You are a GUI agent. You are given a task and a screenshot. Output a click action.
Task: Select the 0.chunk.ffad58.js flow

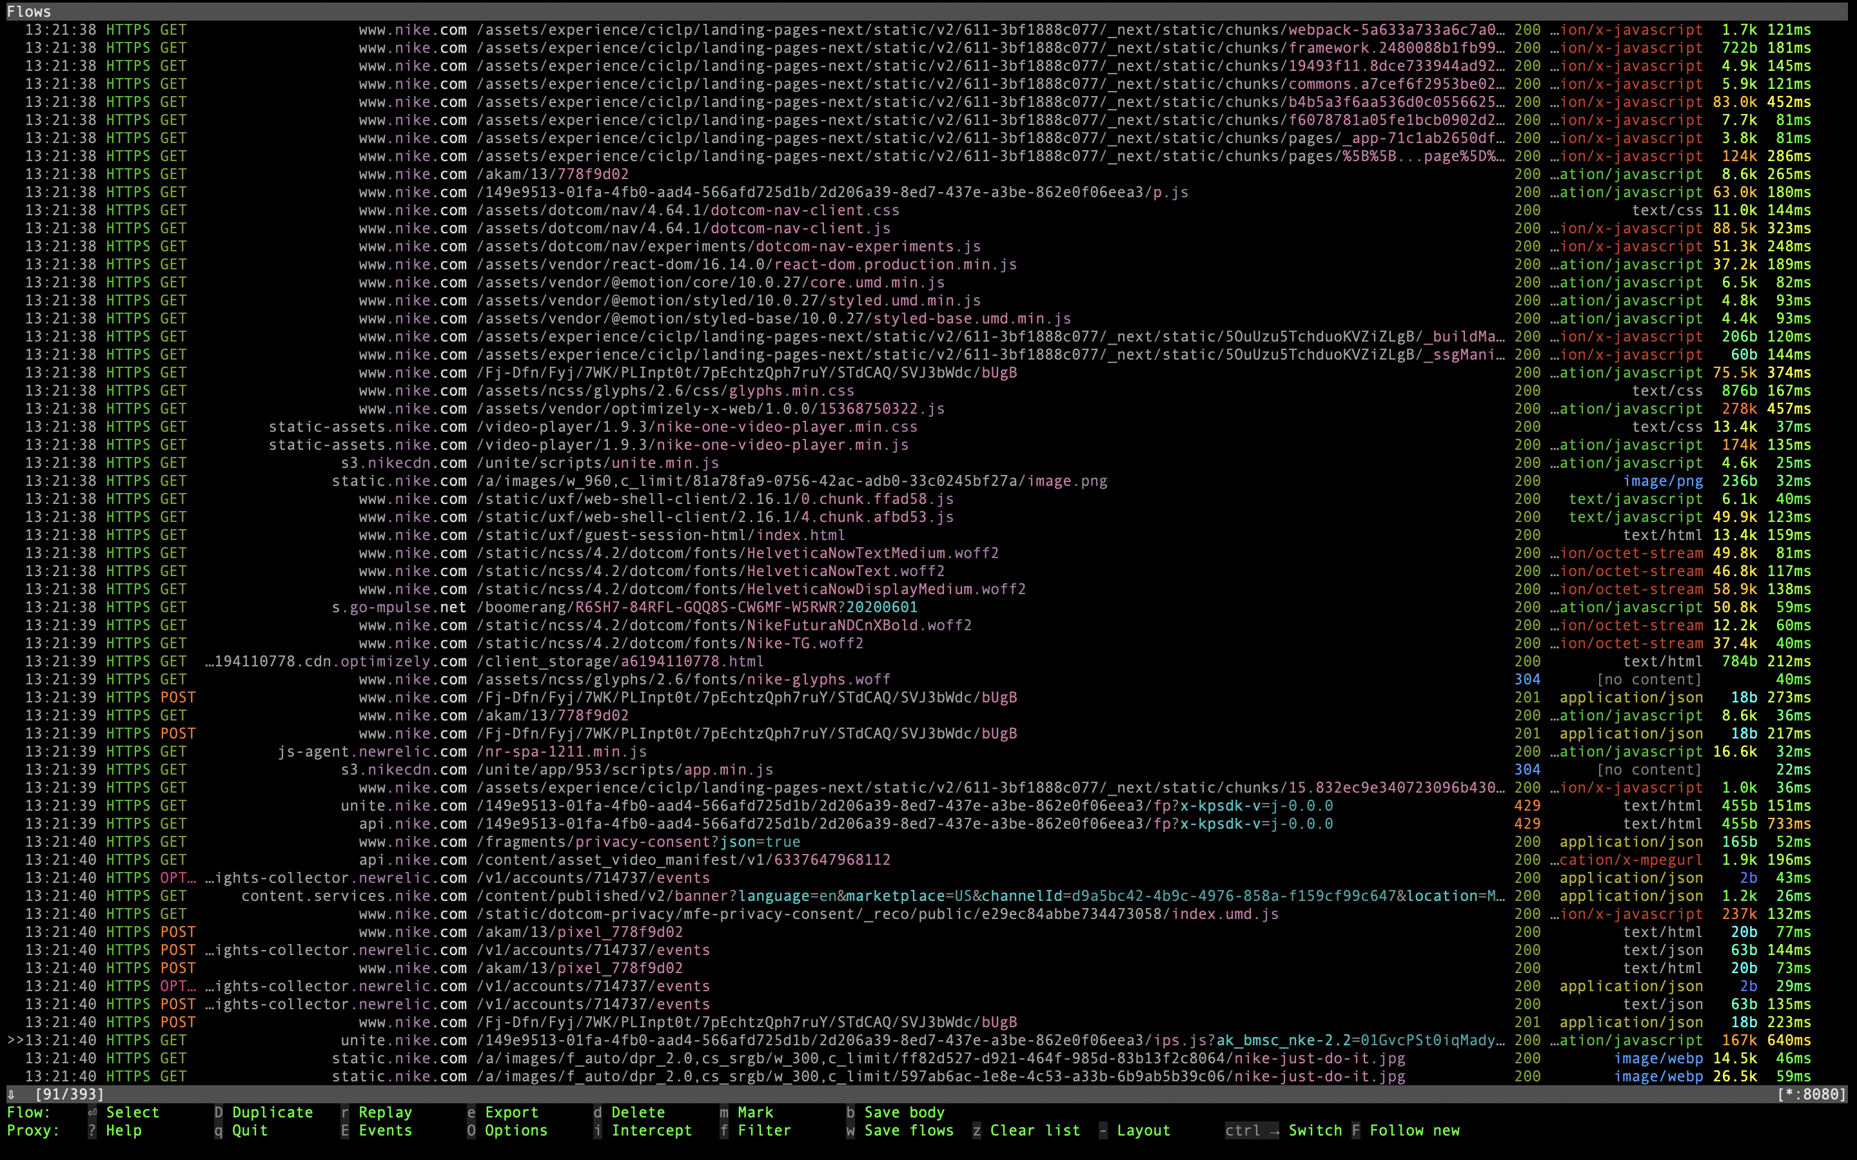point(928,499)
